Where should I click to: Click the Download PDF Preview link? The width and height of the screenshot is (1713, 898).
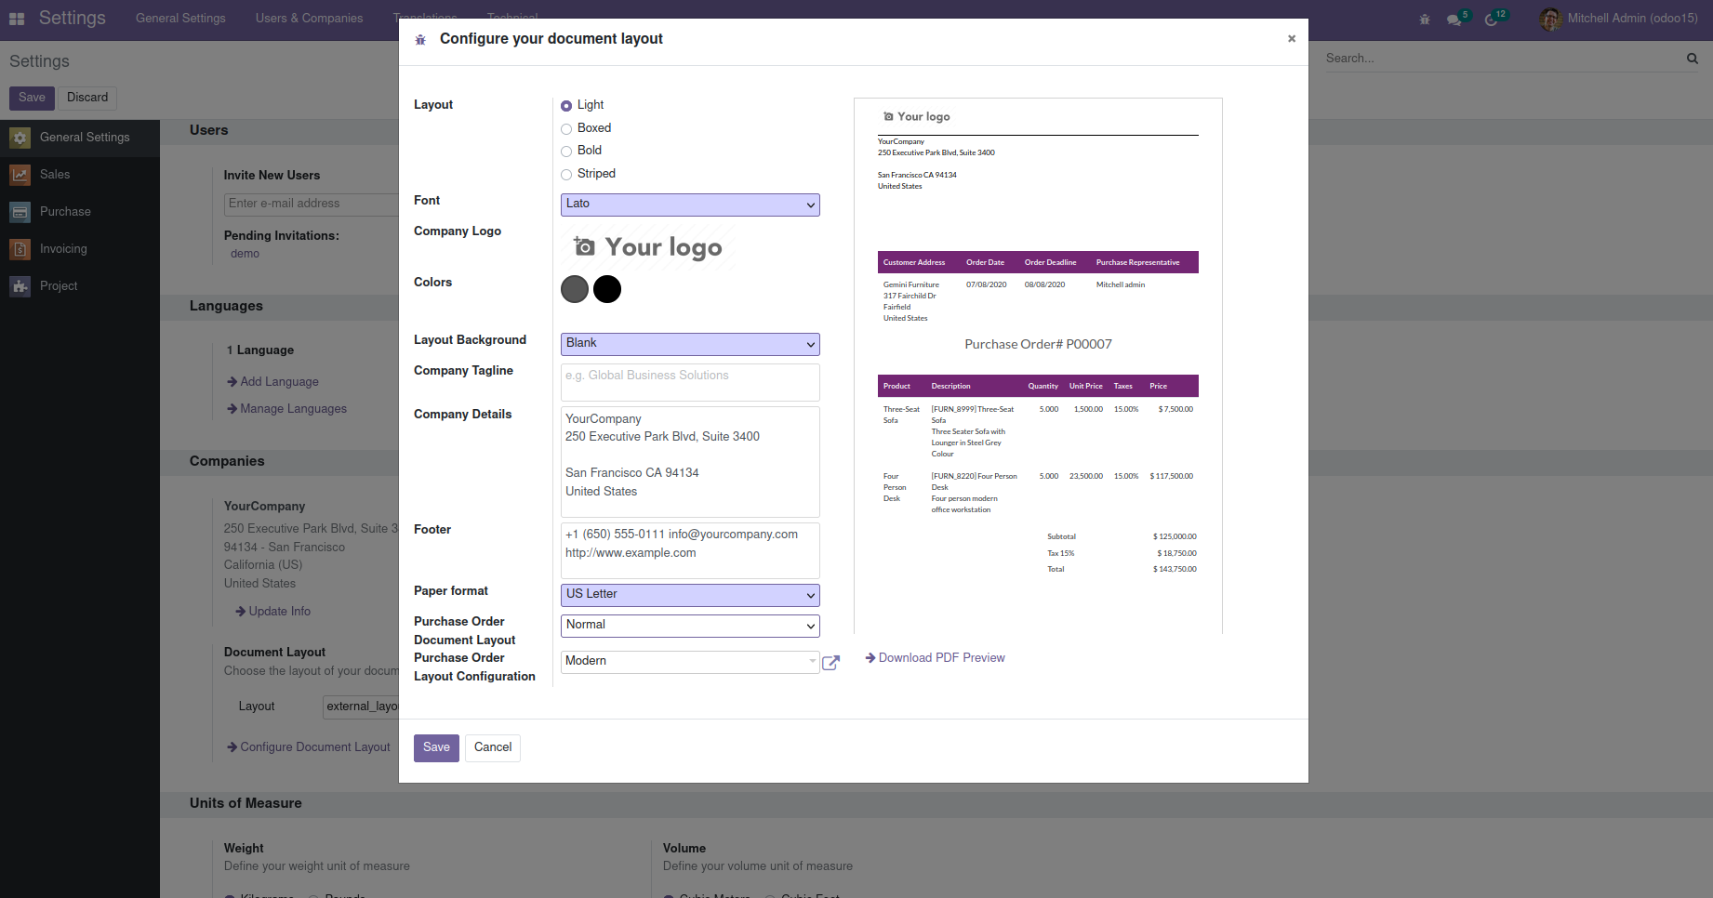(941, 658)
